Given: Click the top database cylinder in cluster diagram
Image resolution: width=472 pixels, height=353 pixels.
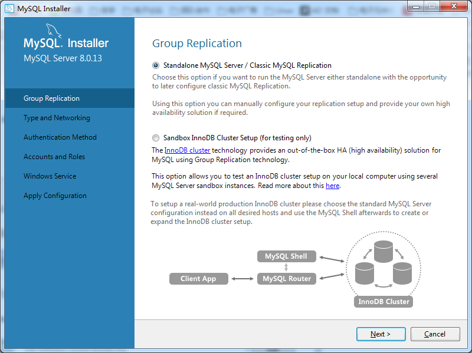Looking at the screenshot, I should pos(383,252).
